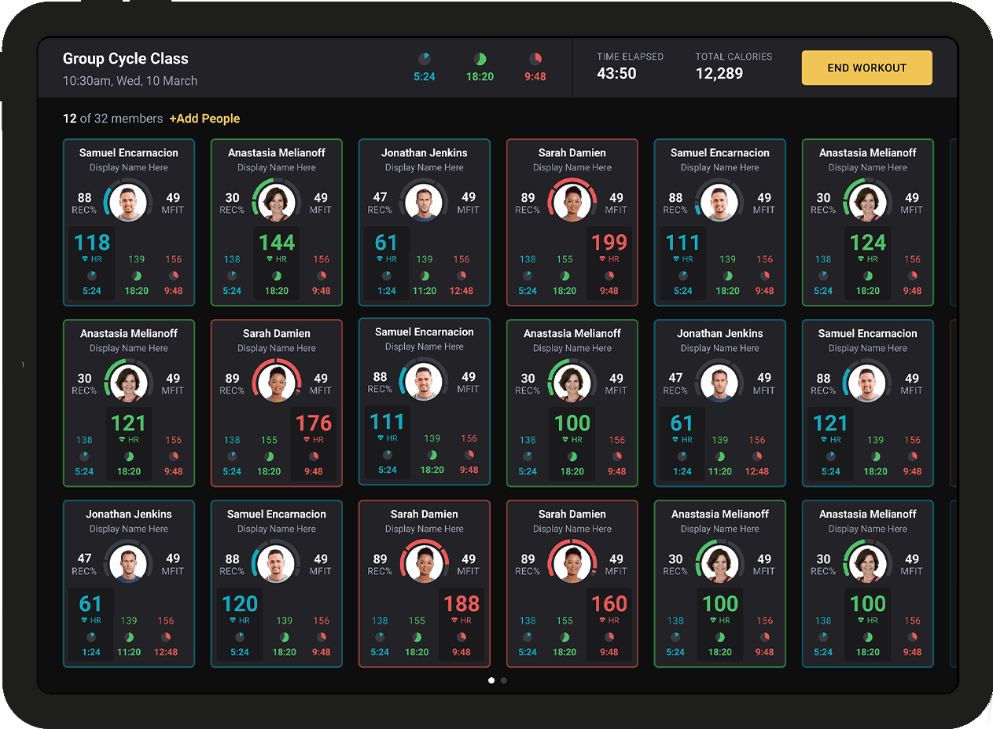The image size is (993, 729).
Task: Click the Time Elapsed 43:50 display
Action: [x=616, y=73]
